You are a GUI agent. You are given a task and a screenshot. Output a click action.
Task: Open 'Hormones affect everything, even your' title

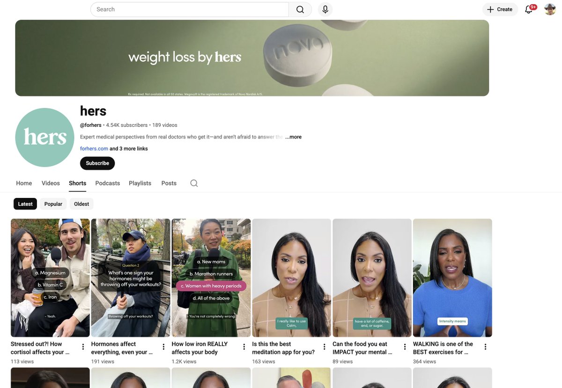pos(122,348)
